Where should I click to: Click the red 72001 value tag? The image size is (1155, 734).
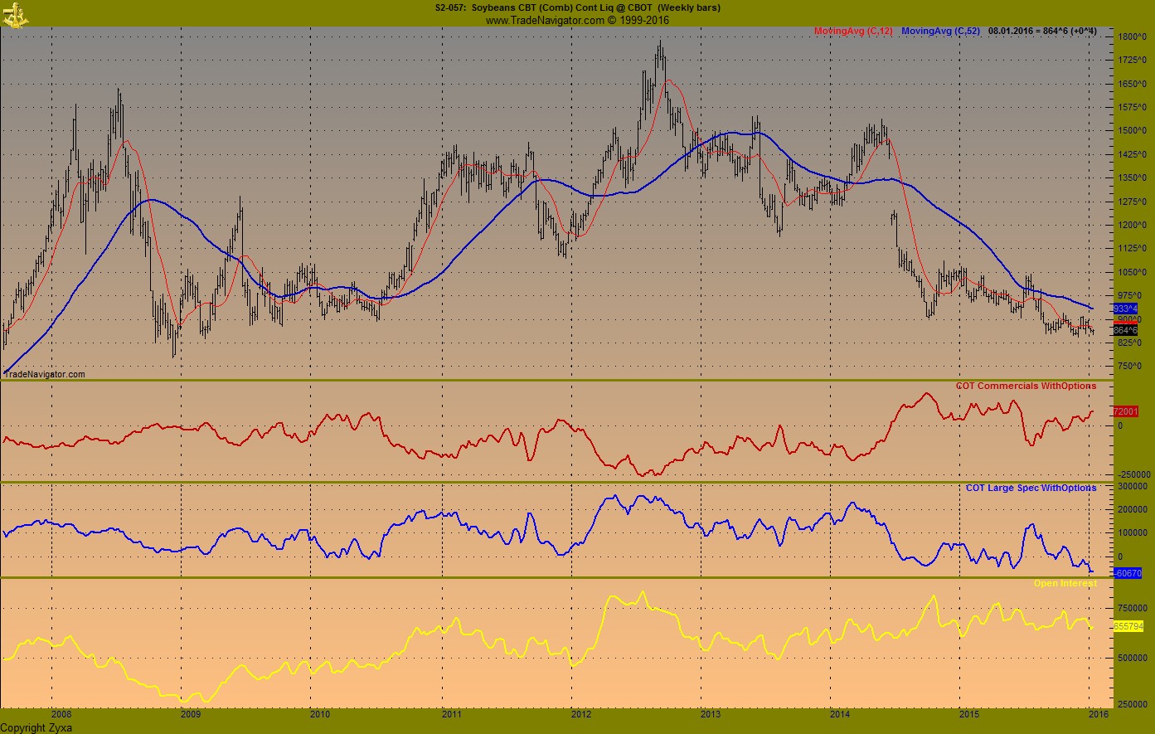(1124, 411)
